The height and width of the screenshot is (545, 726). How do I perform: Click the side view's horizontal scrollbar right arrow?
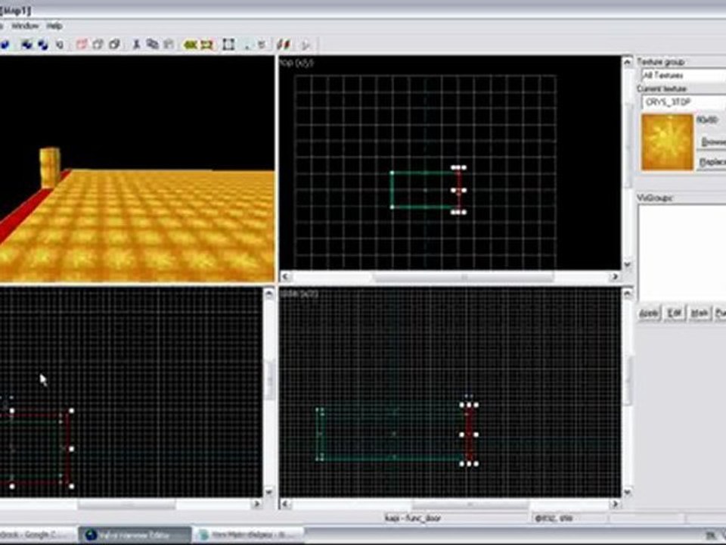[x=615, y=504]
